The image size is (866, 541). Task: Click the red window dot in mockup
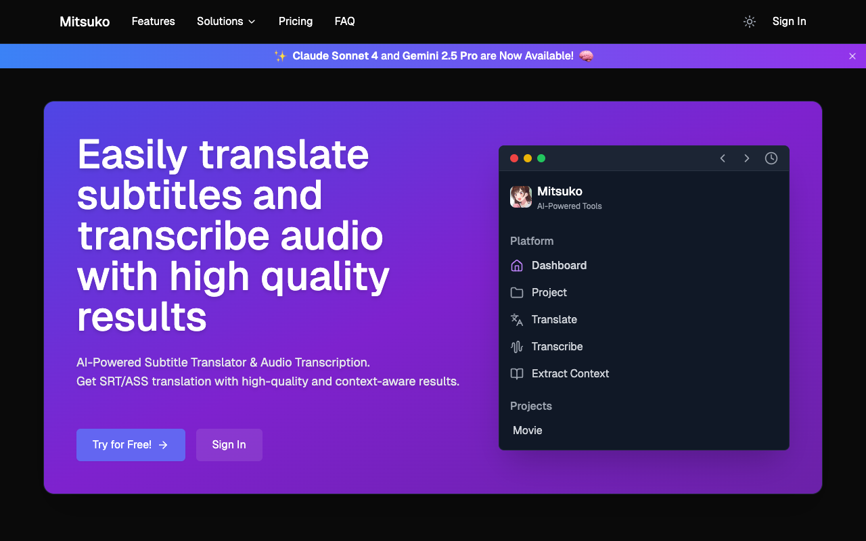(x=514, y=158)
